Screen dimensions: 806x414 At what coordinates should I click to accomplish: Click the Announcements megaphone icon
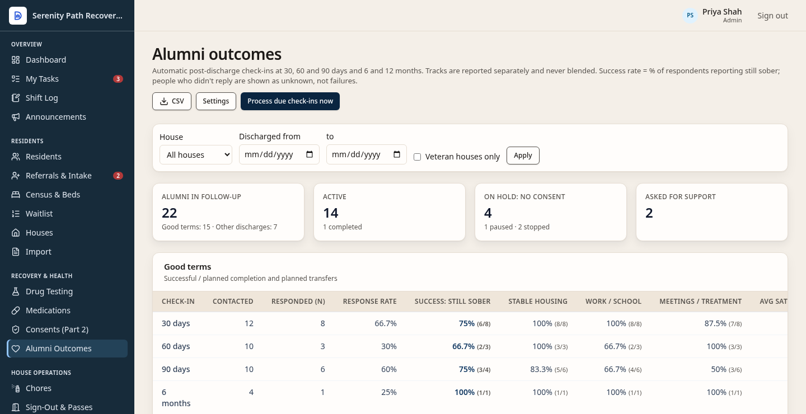16,117
